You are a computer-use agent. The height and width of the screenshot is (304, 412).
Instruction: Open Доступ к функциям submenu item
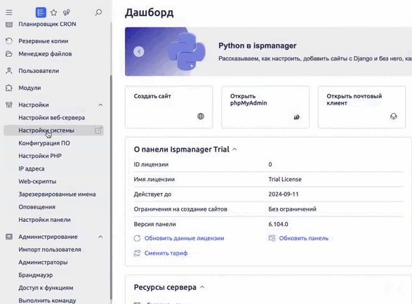[x=46, y=288]
